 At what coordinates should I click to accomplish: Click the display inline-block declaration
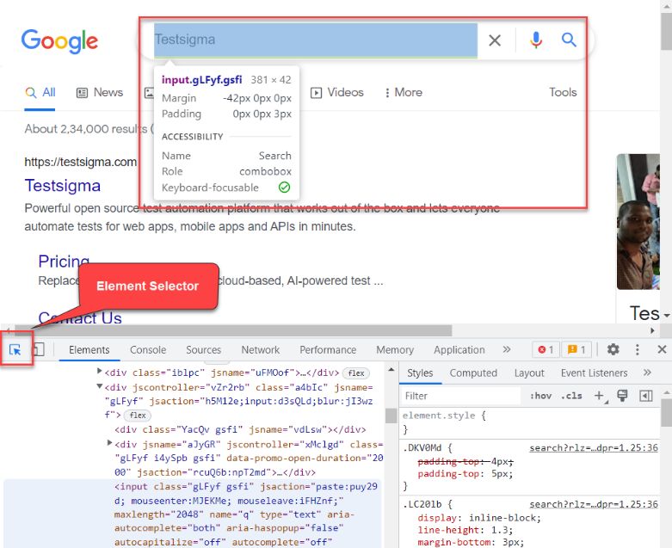479,518
